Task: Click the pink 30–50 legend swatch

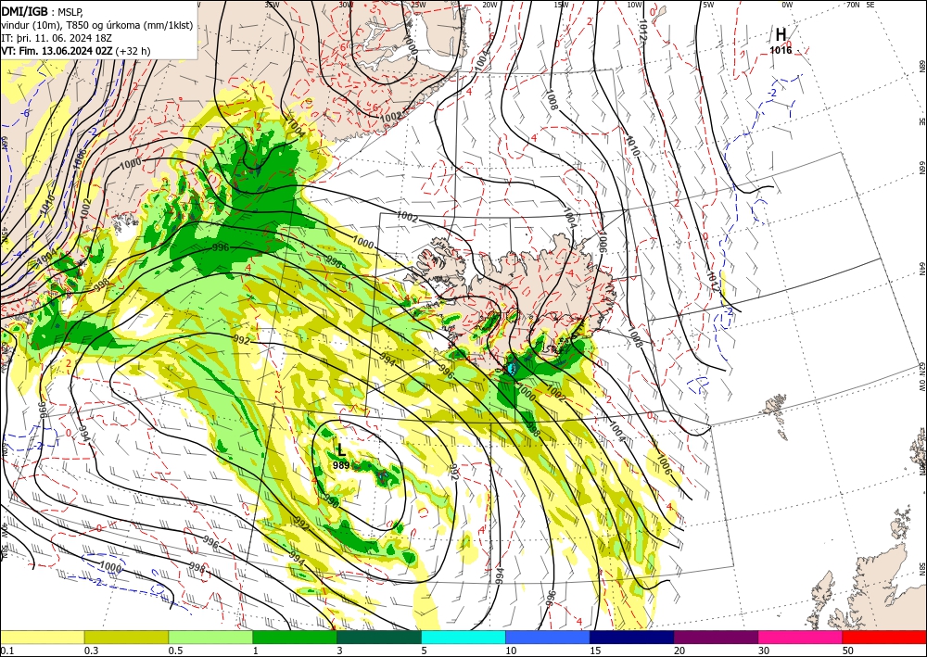Action: coord(800,637)
